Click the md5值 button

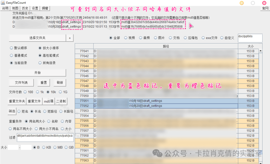click(48, 101)
